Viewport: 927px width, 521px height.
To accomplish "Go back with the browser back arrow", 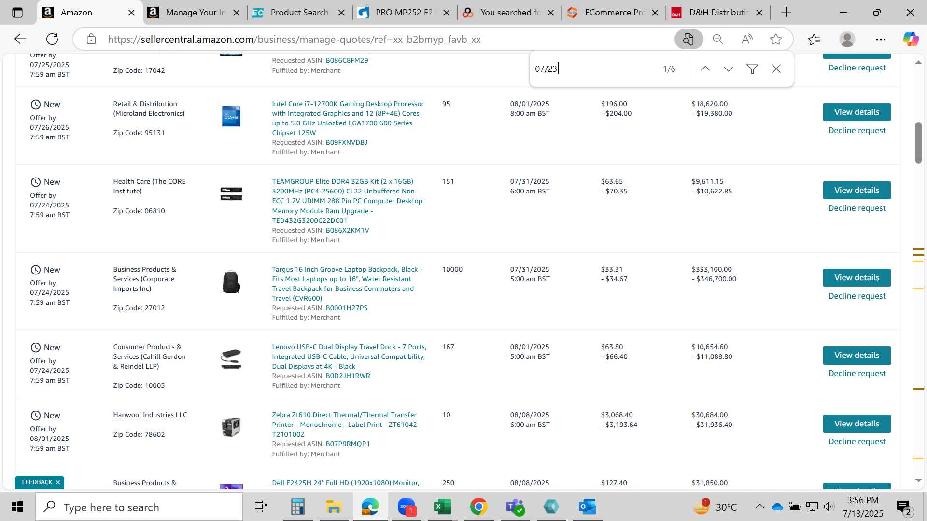I will (x=20, y=39).
